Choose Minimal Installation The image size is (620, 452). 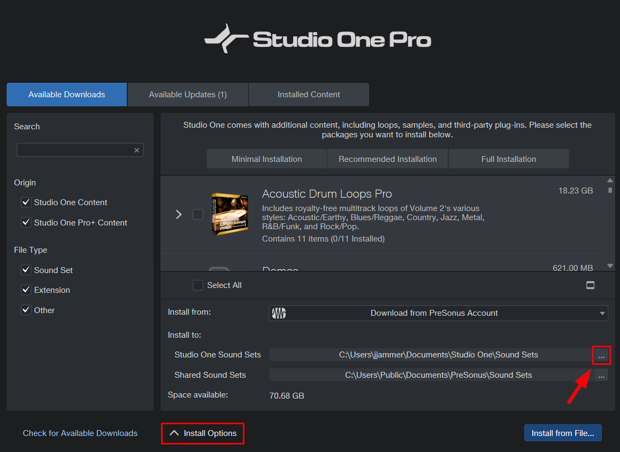point(266,159)
